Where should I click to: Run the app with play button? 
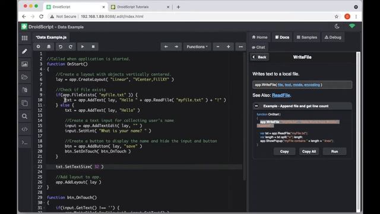(x=83, y=46)
